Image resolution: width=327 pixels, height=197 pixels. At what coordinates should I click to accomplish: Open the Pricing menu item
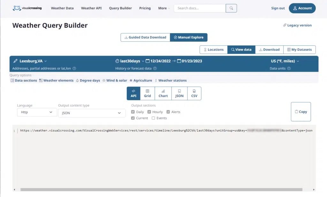click(145, 8)
